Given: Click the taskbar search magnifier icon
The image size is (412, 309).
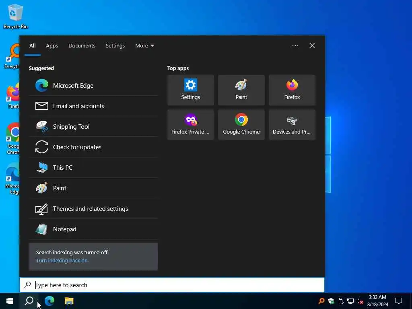Looking at the screenshot, I should [x=29, y=301].
